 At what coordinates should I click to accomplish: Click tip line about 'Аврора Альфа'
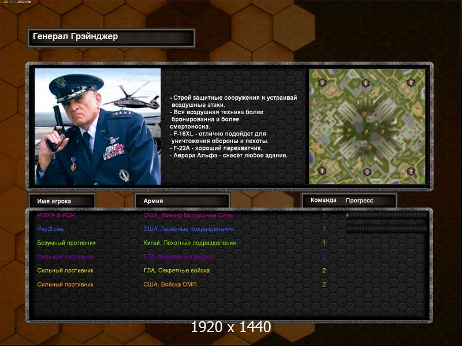click(228, 155)
